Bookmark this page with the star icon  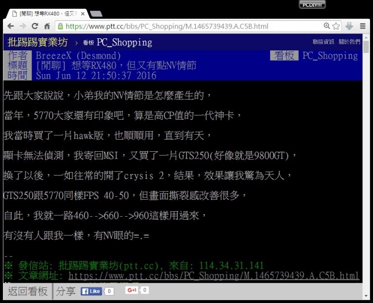tap(336, 26)
